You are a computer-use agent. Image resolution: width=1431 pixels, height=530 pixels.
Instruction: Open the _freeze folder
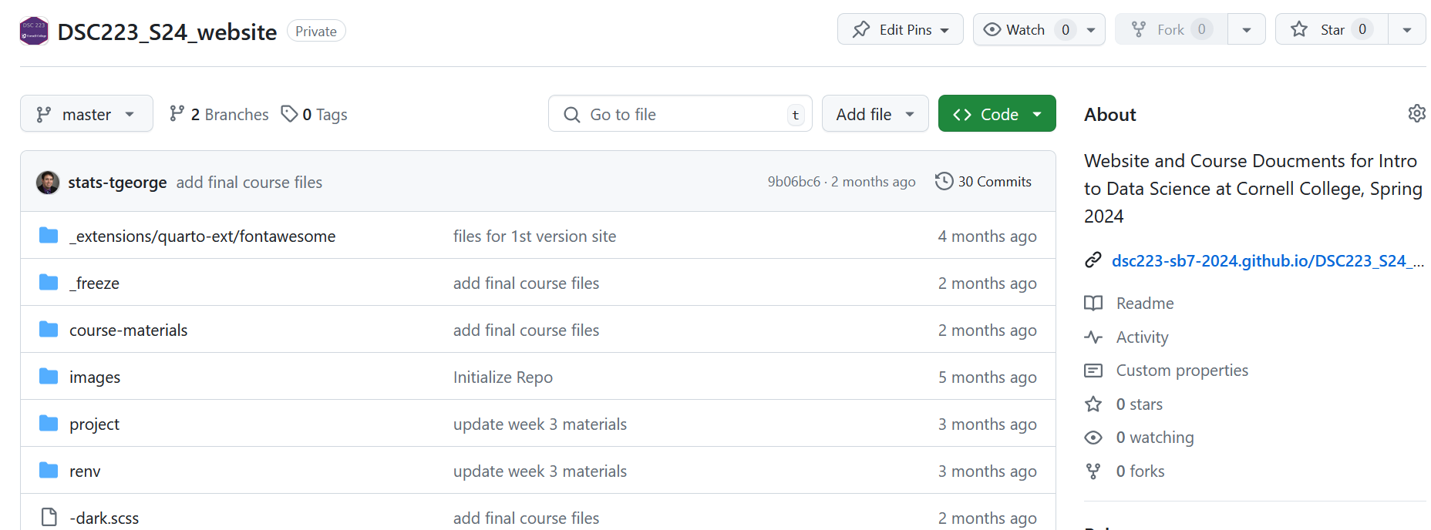click(x=94, y=283)
